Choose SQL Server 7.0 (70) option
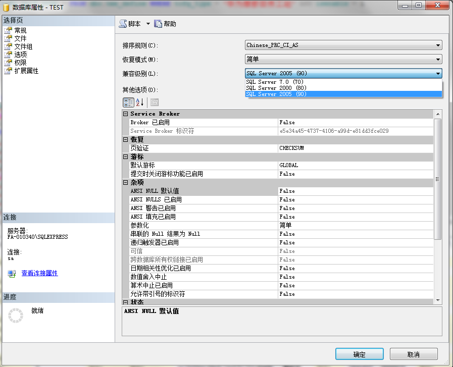Screen dimensions: 453x367 [343, 82]
